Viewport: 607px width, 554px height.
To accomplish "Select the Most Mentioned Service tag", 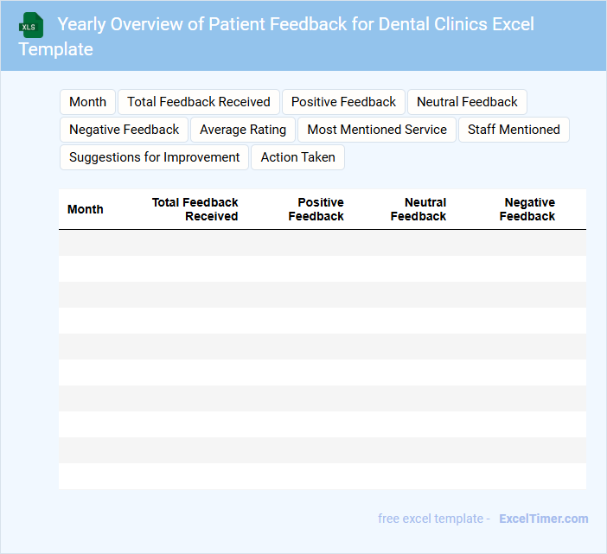I will (x=377, y=130).
